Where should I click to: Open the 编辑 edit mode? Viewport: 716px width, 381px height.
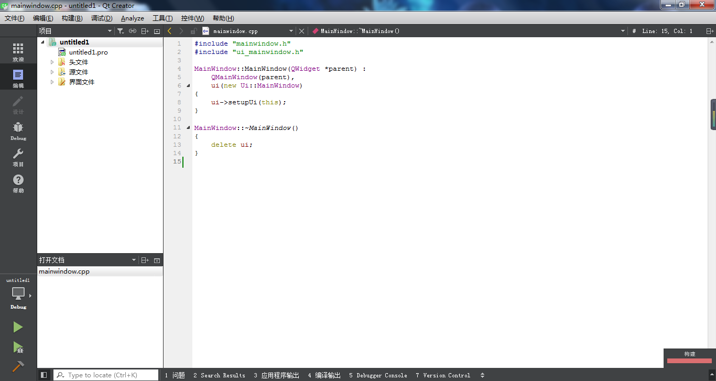[x=18, y=78]
